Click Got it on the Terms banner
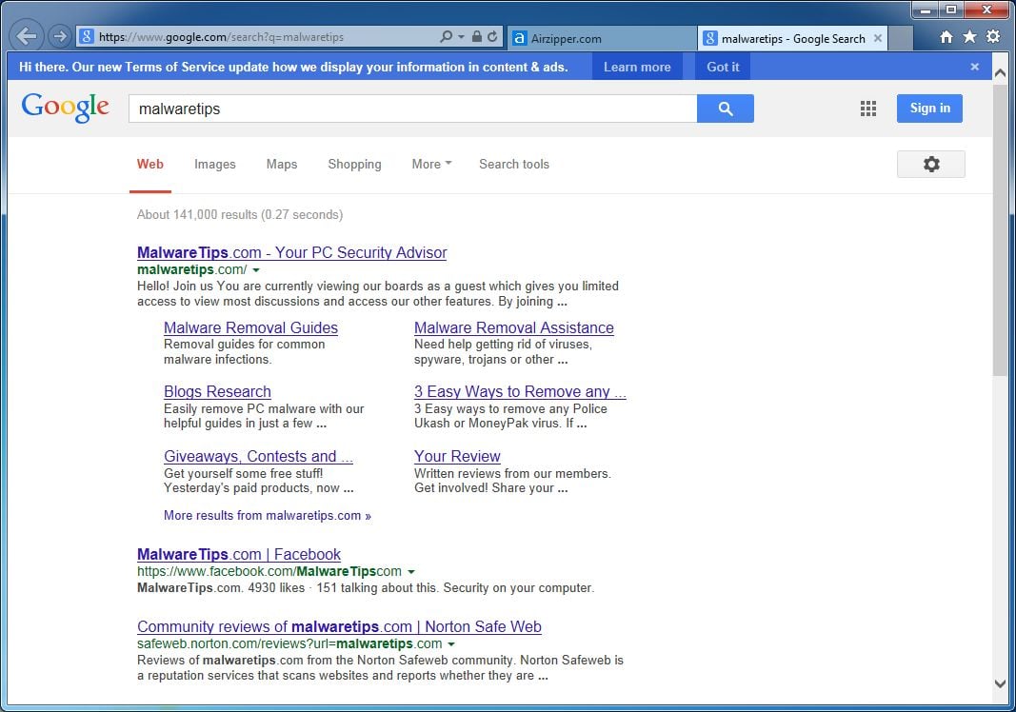Viewport: 1016px width, 712px height. click(x=723, y=67)
